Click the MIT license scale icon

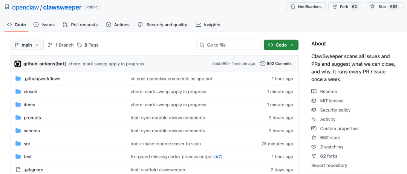point(314,101)
